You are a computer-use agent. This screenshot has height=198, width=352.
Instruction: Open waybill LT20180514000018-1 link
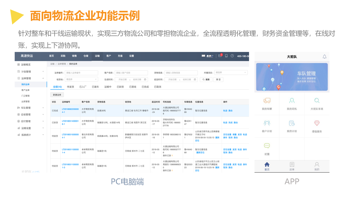tap(70, 123)
